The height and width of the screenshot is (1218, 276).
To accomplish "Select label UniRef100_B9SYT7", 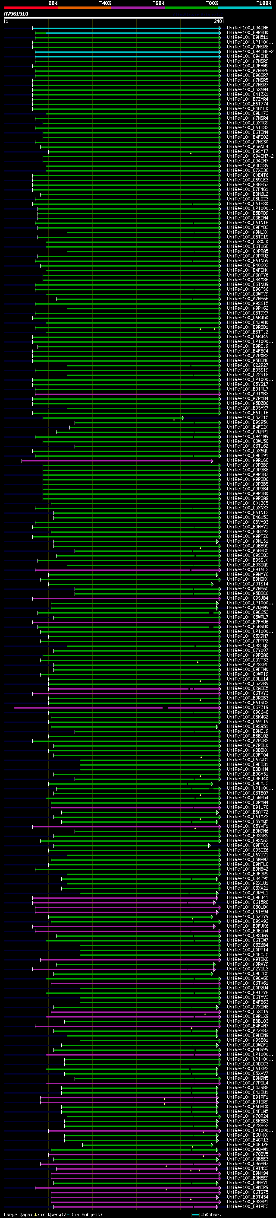I will pos(248,151).
